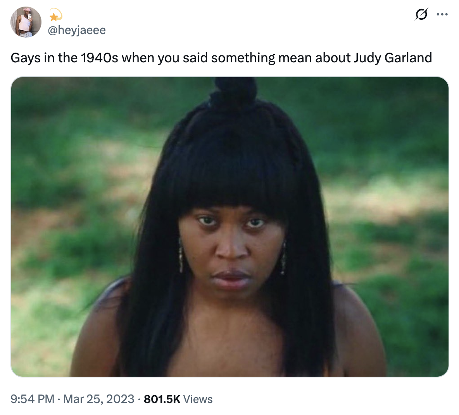
Task: Click the word Views beside the count
Action: pos(198,399)
